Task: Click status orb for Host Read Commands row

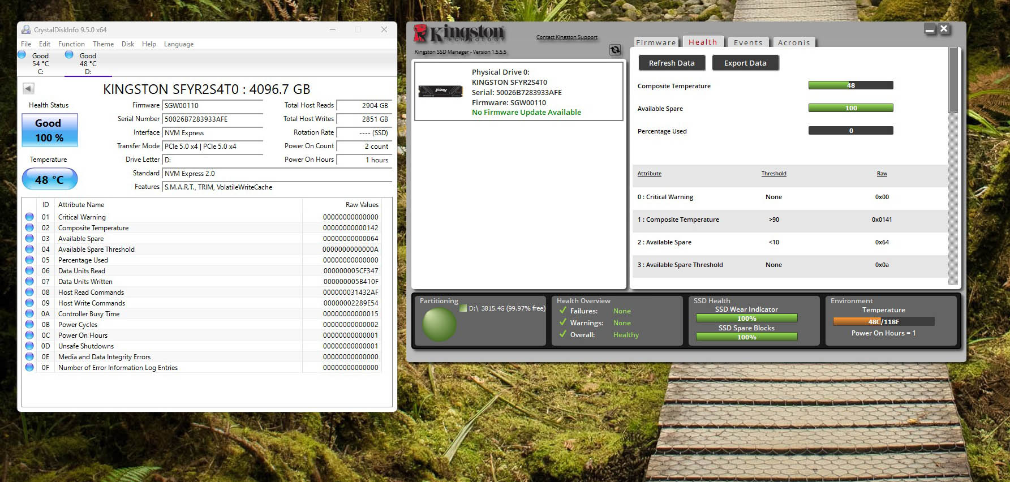Action: [x=29, y=292]
